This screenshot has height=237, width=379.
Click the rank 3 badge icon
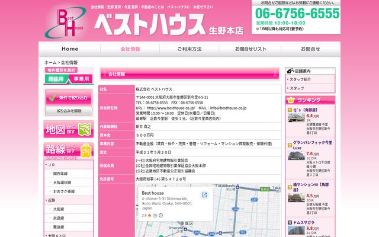click(x=290, y=187)
